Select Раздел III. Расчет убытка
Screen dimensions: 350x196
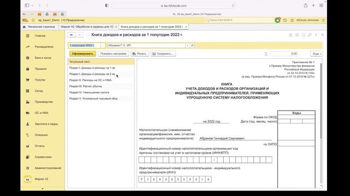click(x=101, y=86)
